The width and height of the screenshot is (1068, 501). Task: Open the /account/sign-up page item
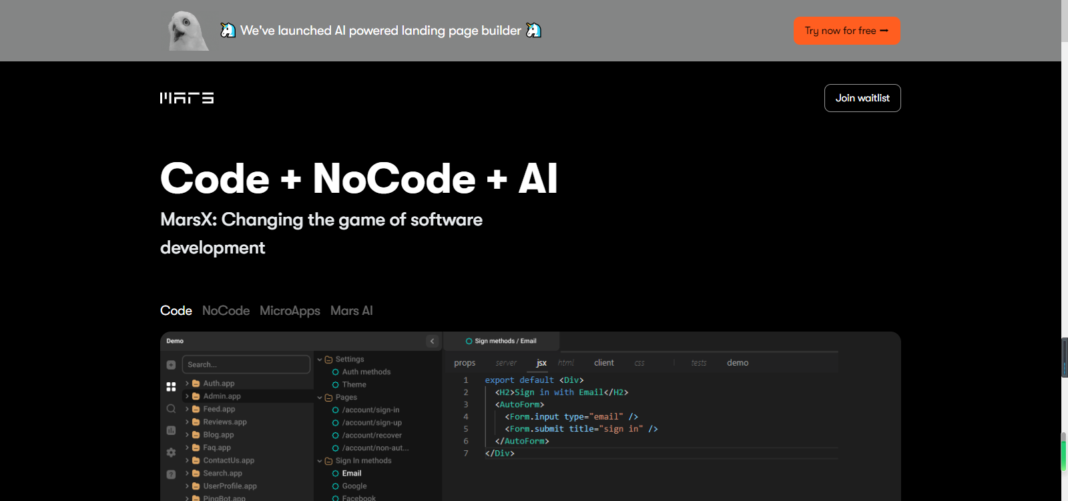(x=372, y=423)
